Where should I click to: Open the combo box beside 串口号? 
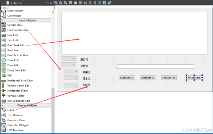(69, 58)
